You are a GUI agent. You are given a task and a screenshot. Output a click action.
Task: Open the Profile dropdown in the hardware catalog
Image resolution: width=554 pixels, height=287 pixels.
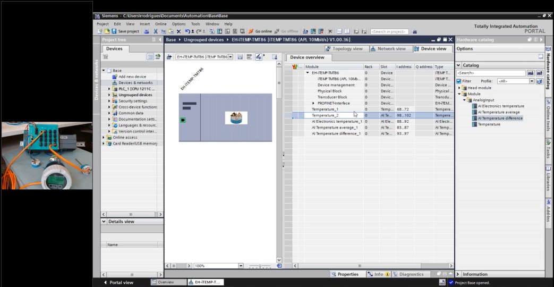(x=532, y=81)
